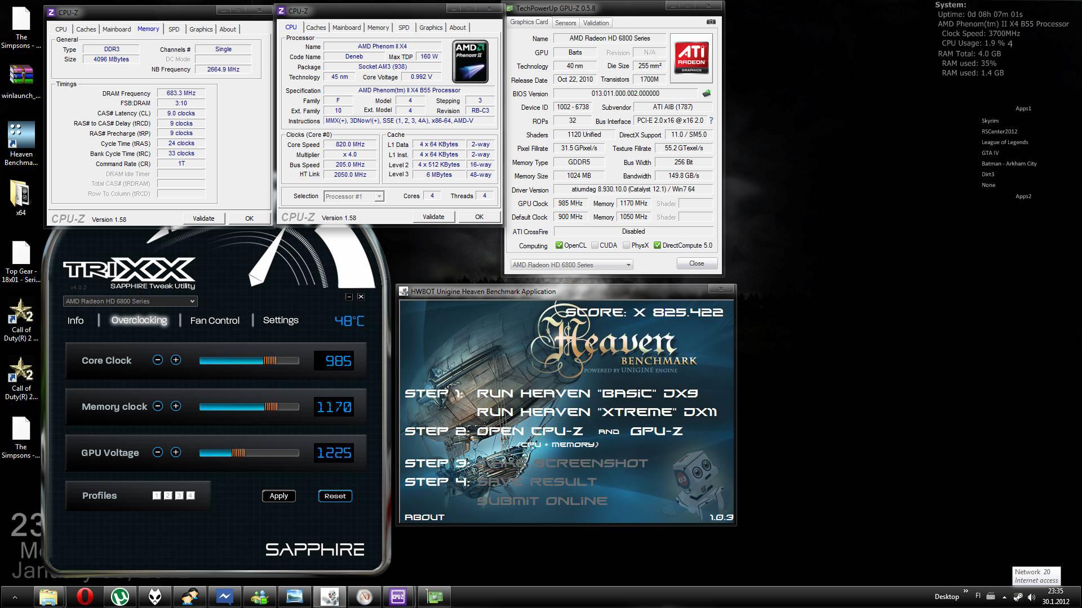Click Reset button in TRIXX

335,496
